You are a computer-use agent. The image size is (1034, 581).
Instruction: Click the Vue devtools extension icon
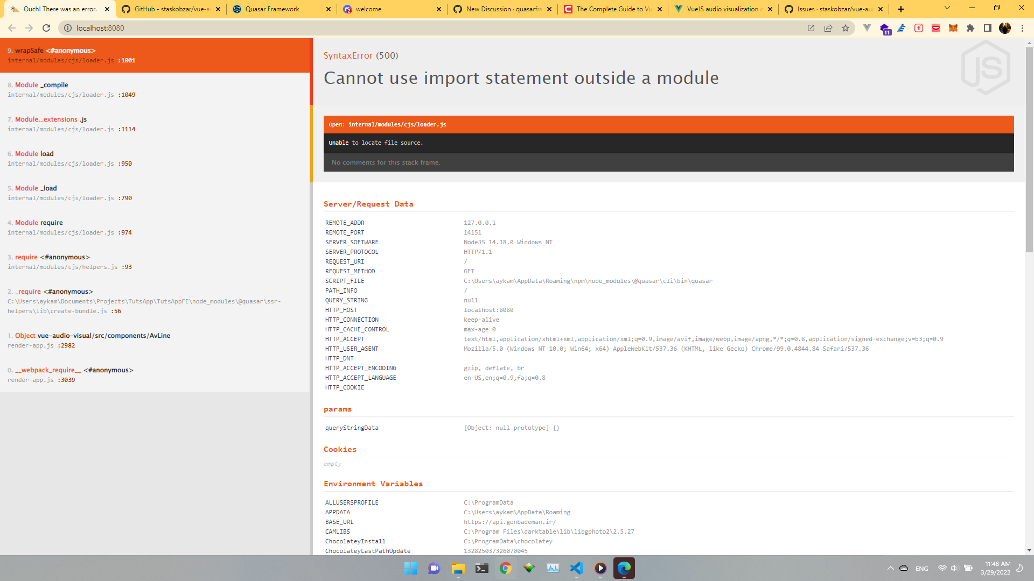867,28
